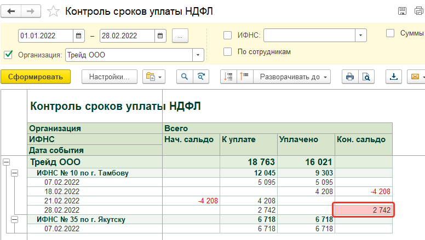
Task: Find in report with magnifier icon
Action: click(x=185, y=77)
